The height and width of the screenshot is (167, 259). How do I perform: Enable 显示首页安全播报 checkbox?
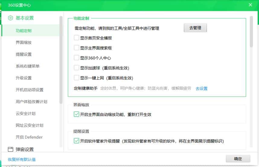[76, 38]
